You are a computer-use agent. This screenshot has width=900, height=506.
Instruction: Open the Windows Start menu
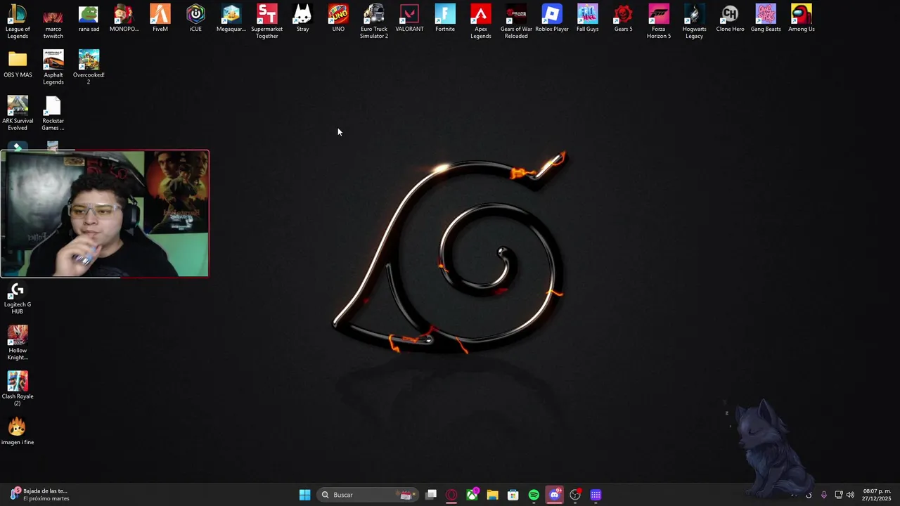point(304,495)
